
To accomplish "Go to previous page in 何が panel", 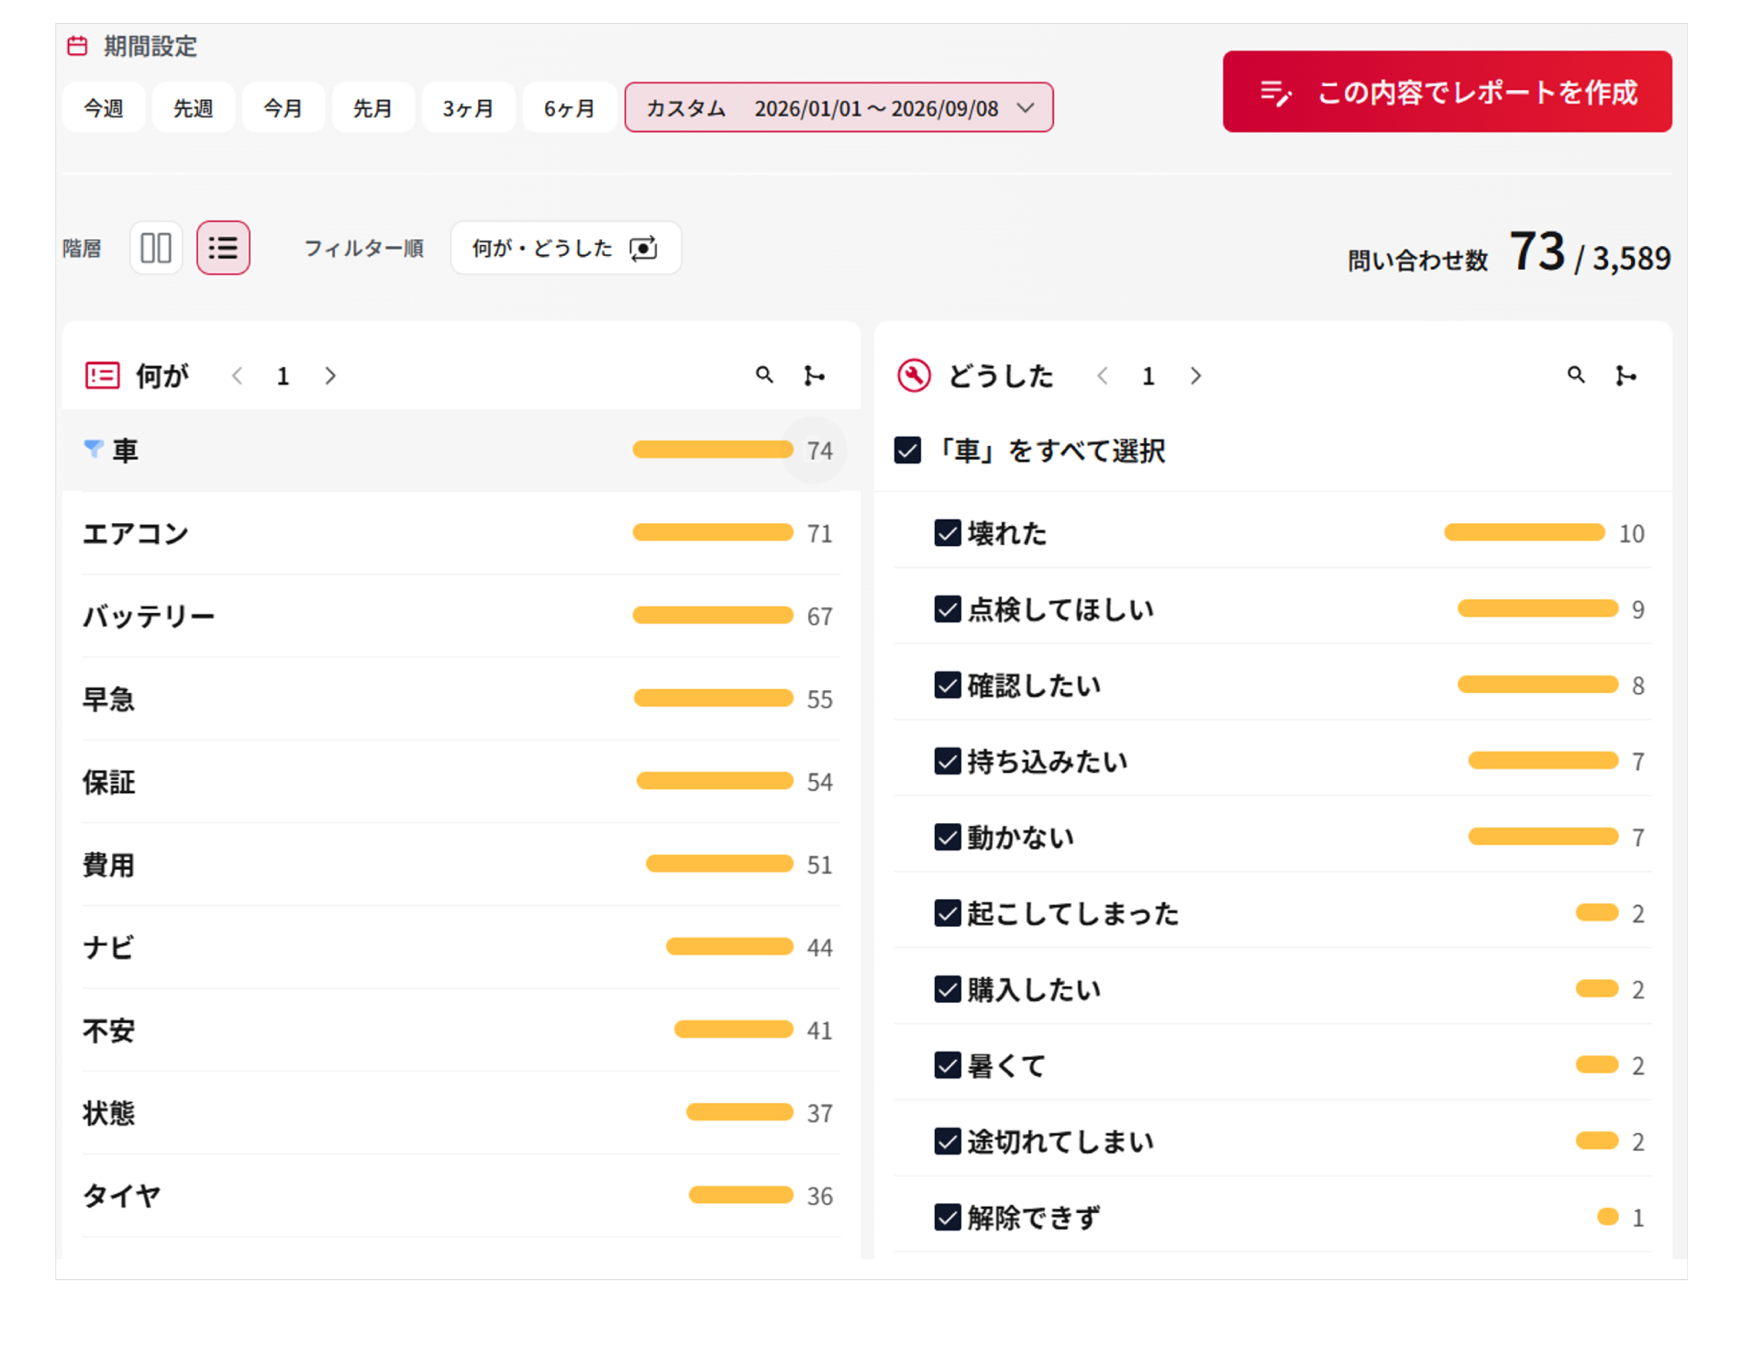I will coord(238,375).
